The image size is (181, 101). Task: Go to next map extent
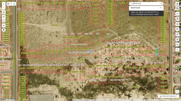(4, 21)
